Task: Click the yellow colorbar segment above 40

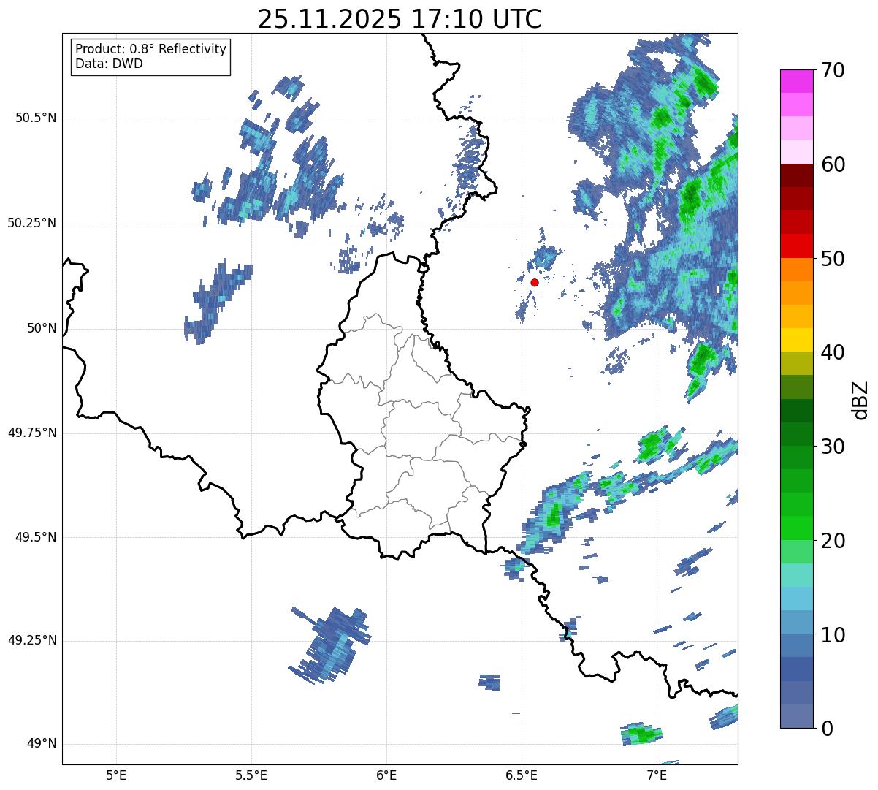Action: 797,341
